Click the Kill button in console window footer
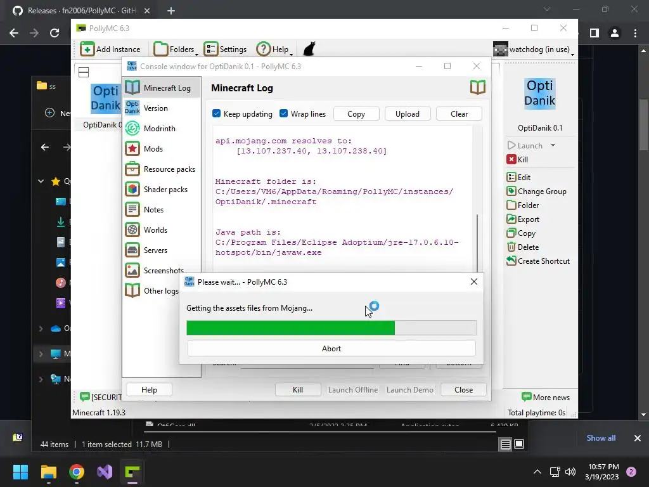The height and width of the screenshot is (487, 649). (298, 390)
